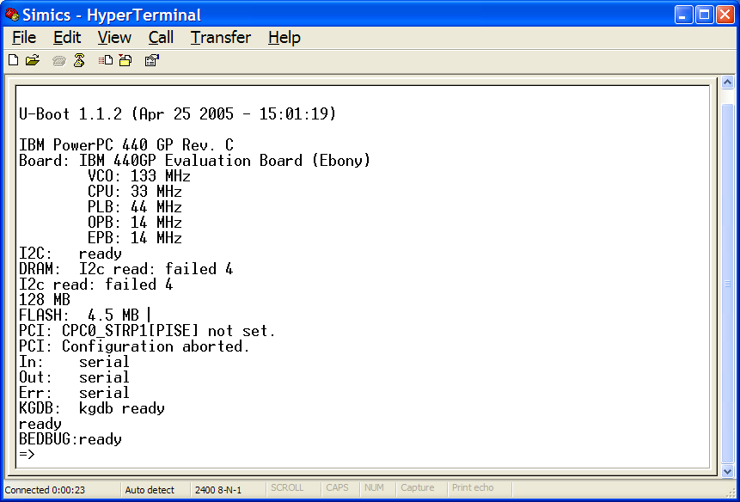Open the Call menu
Image resolution: width=740 pixels, height=502 pixels.
(161, 37)
